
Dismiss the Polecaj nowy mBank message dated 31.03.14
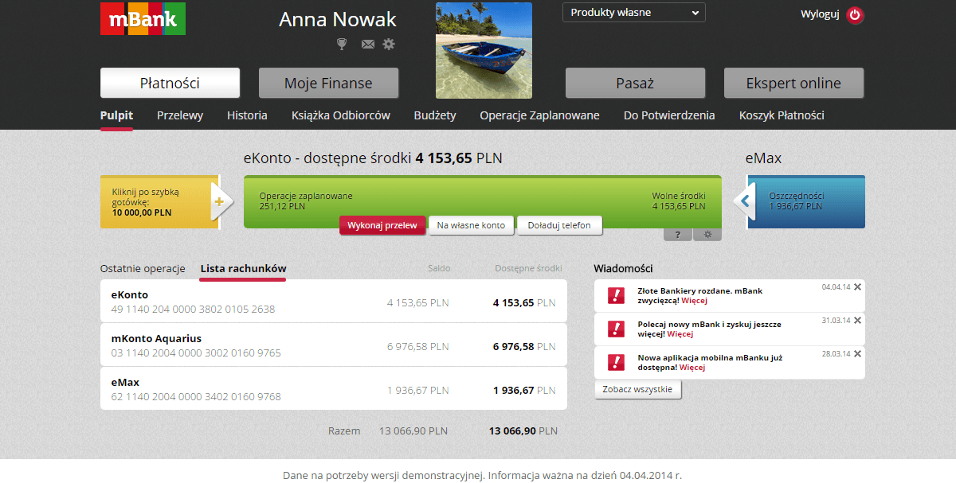click(x=857, y=321)
